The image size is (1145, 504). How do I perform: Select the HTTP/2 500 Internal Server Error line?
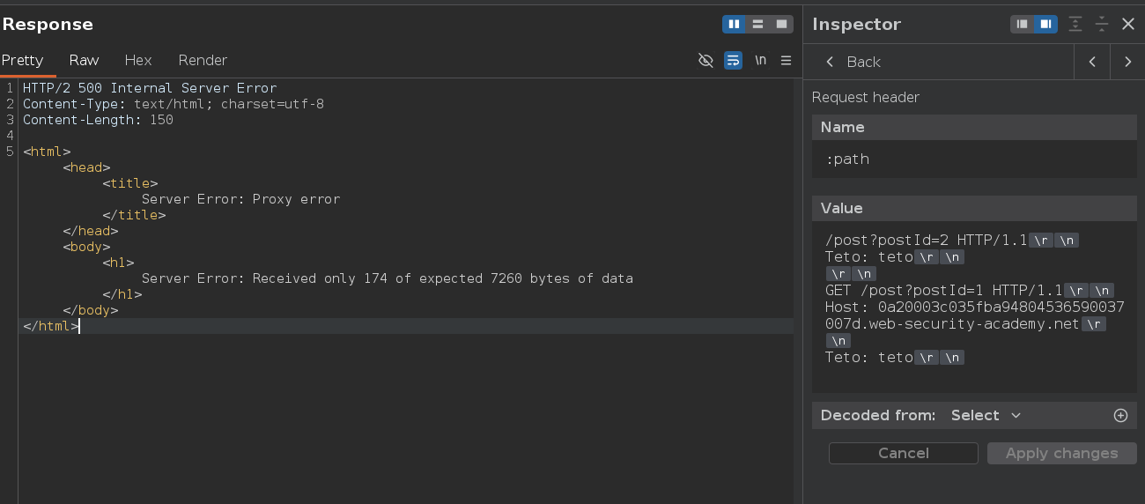pos(150,88)
